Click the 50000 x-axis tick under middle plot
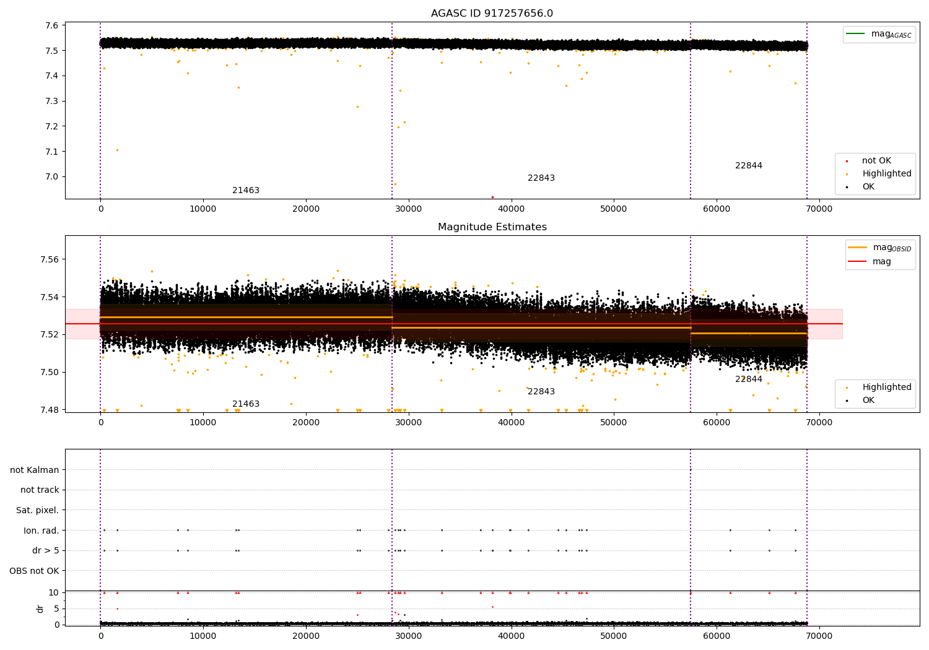The width and height of the screenshot is (929, 650). coord(614,423)
